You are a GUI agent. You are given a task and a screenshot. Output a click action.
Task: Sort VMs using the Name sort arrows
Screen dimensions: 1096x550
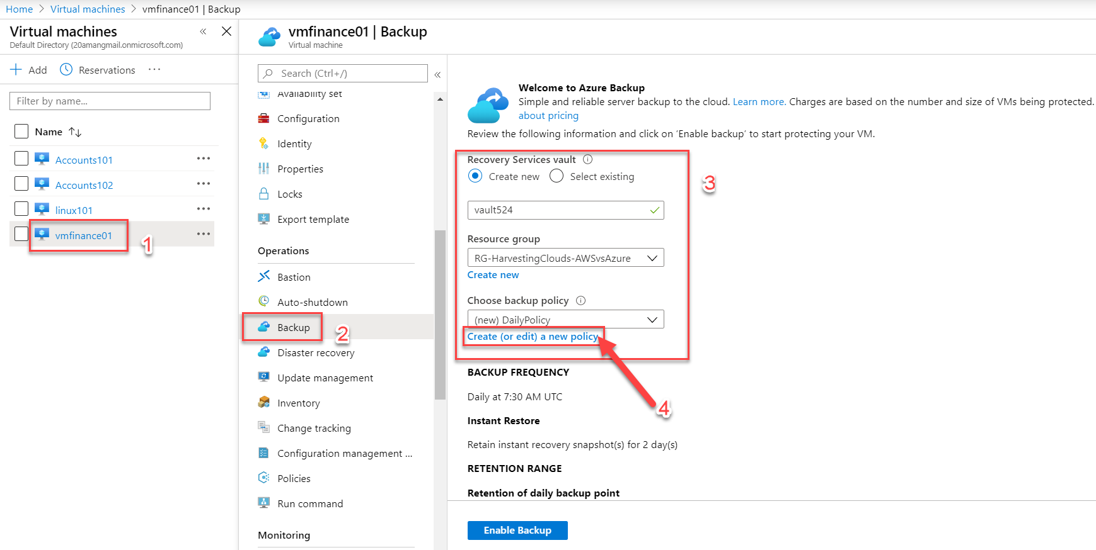(75, 132)
